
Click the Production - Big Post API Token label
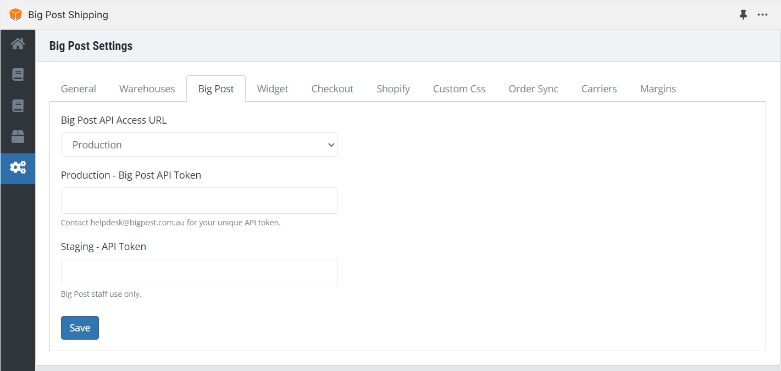[131, 175]
